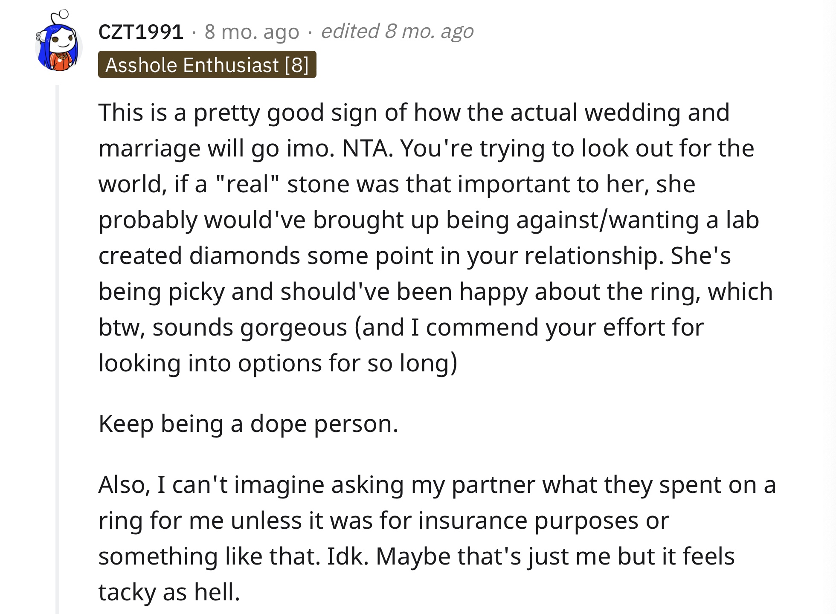Click the line "looking into options for so long)"
The height and width of the screenshot is (614, 836).
coord(278,364)
